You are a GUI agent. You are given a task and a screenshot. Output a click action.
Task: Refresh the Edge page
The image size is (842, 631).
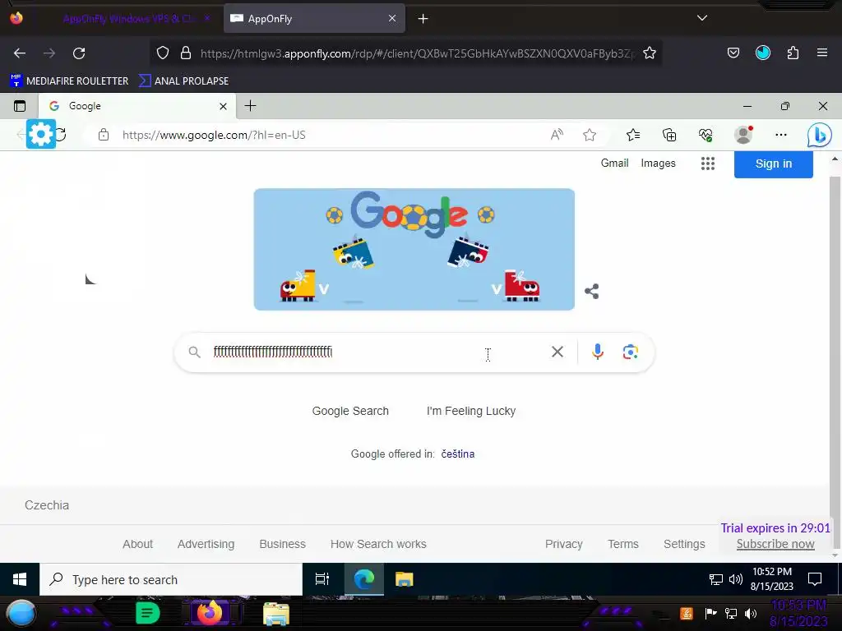click(x=61, y=135)
